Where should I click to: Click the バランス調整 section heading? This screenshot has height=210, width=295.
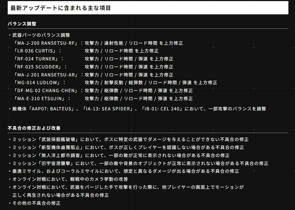tap(22, 24)
